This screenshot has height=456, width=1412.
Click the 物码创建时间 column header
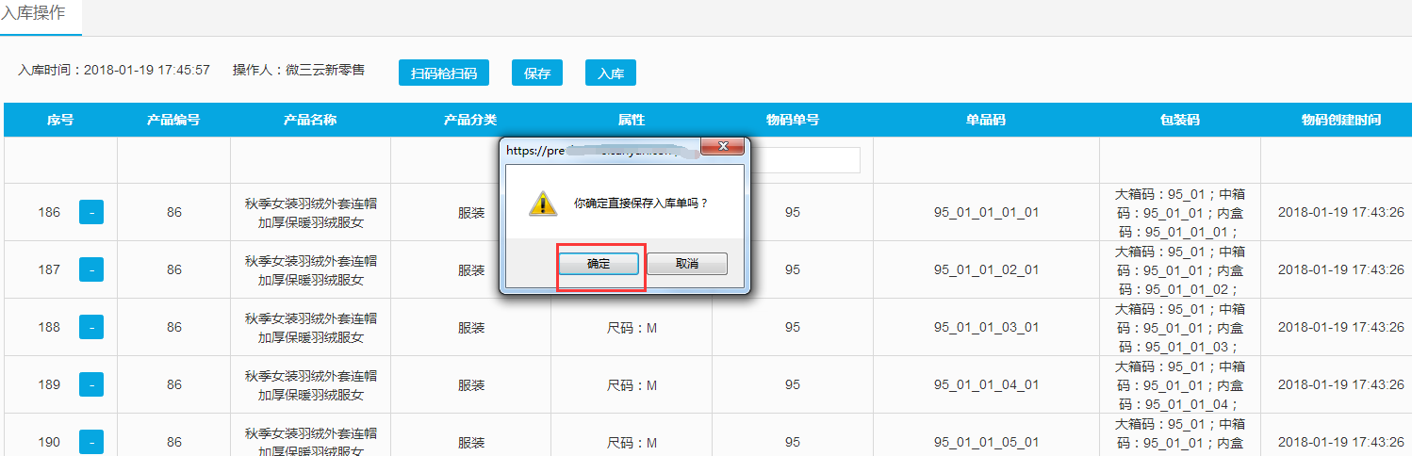(x=1340, y=120)
